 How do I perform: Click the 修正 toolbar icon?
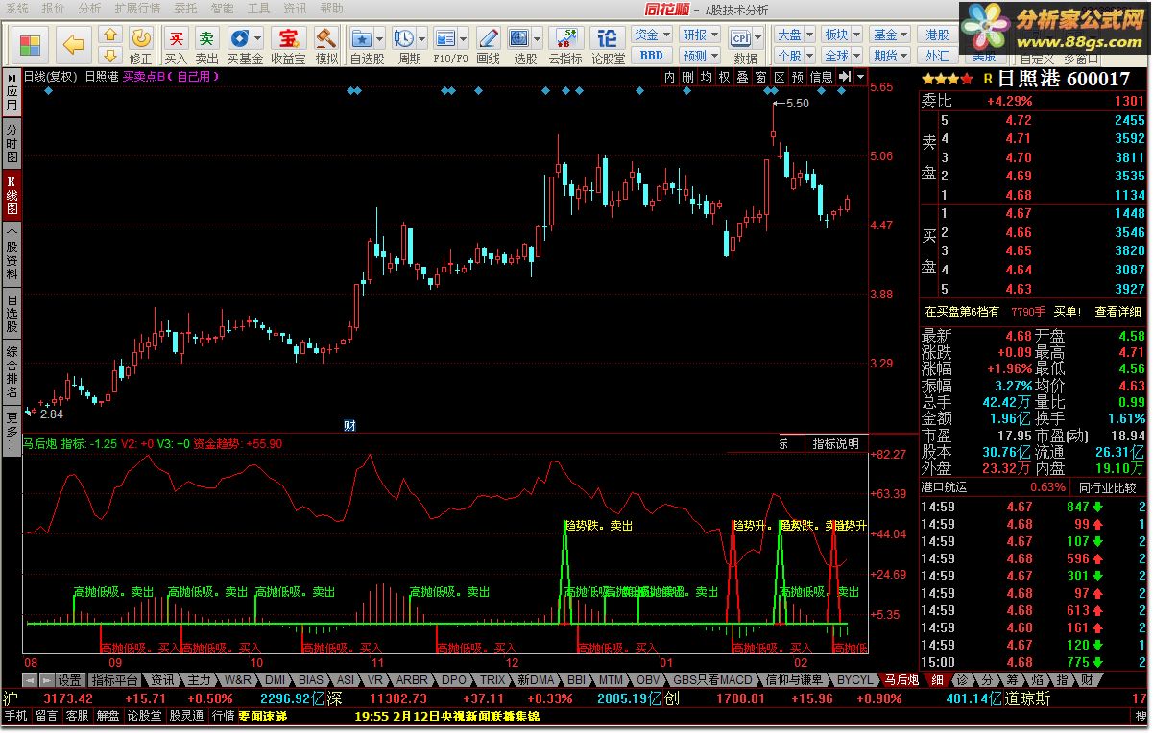pos(140,44)
